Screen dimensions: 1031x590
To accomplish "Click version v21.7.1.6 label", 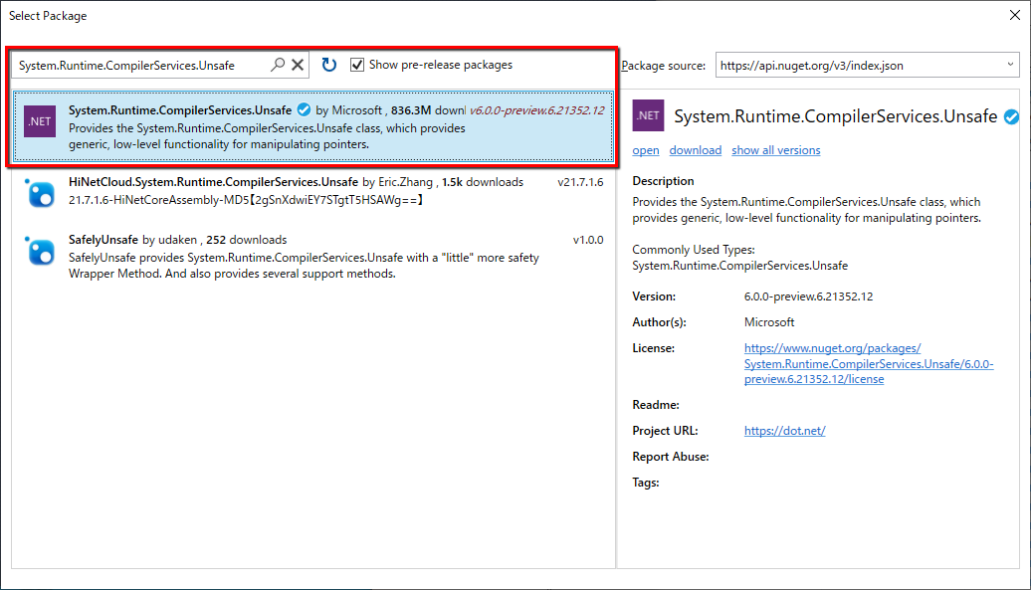I will click(x=580, y=182).
